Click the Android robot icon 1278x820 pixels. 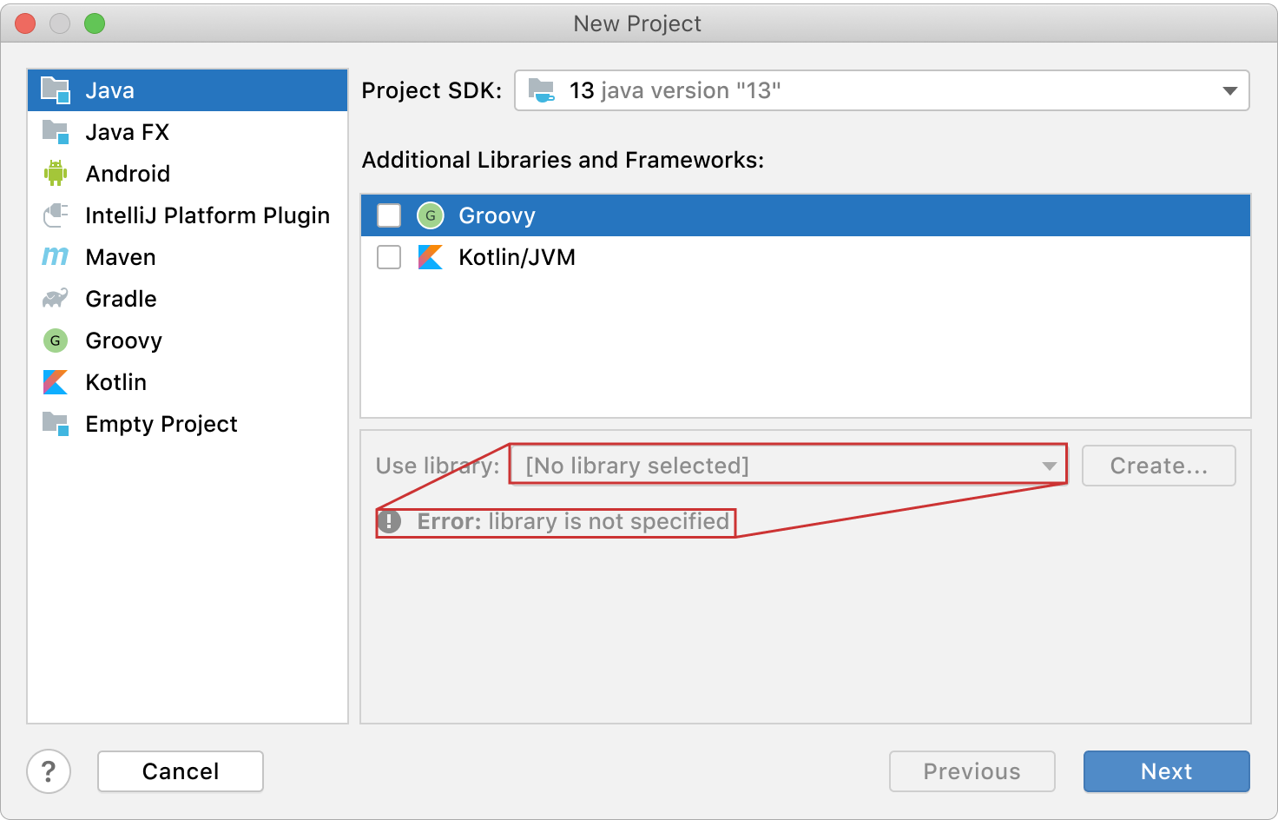56,174
